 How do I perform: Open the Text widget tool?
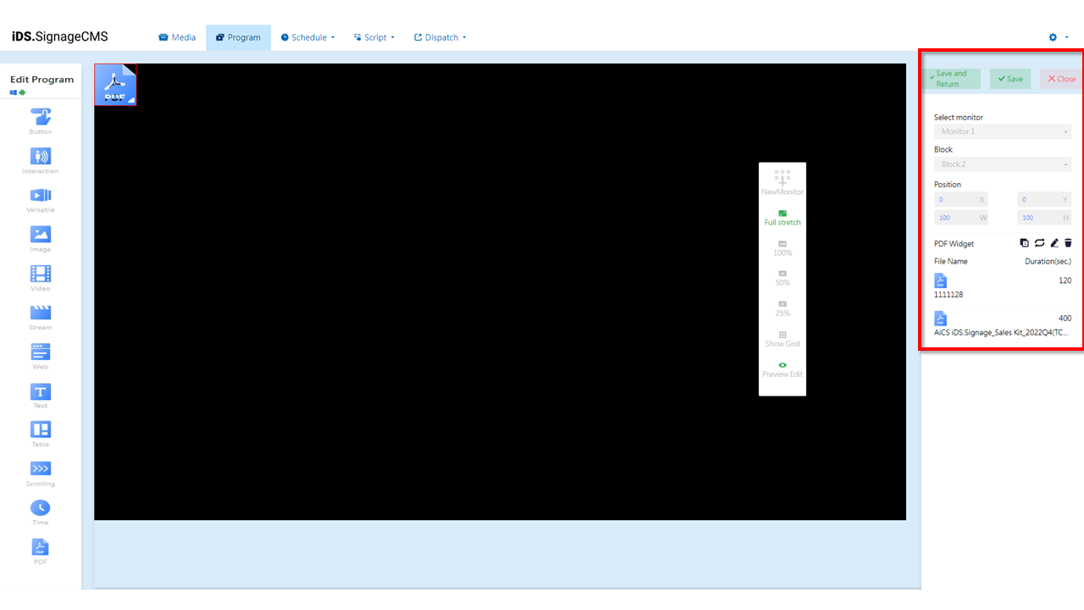pos(40,394)
